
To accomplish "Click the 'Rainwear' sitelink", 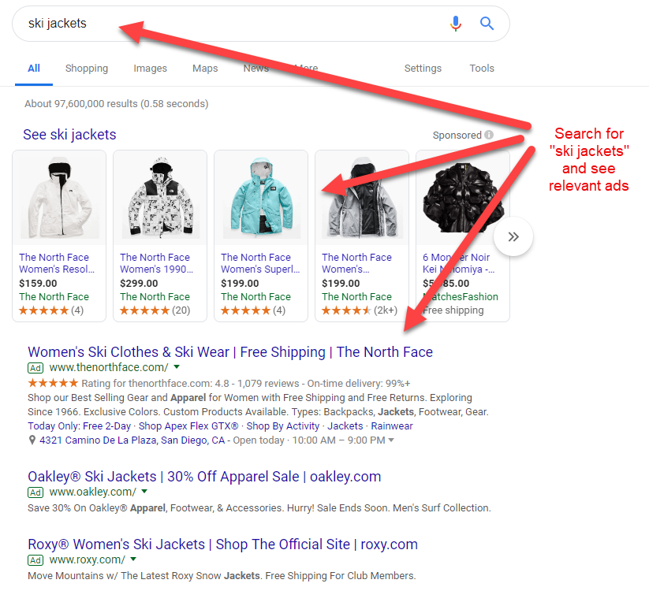I will tap(392, 425).
